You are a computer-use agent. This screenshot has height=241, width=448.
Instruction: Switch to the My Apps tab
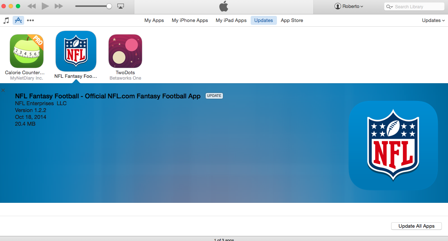click(x=154, y=20)
